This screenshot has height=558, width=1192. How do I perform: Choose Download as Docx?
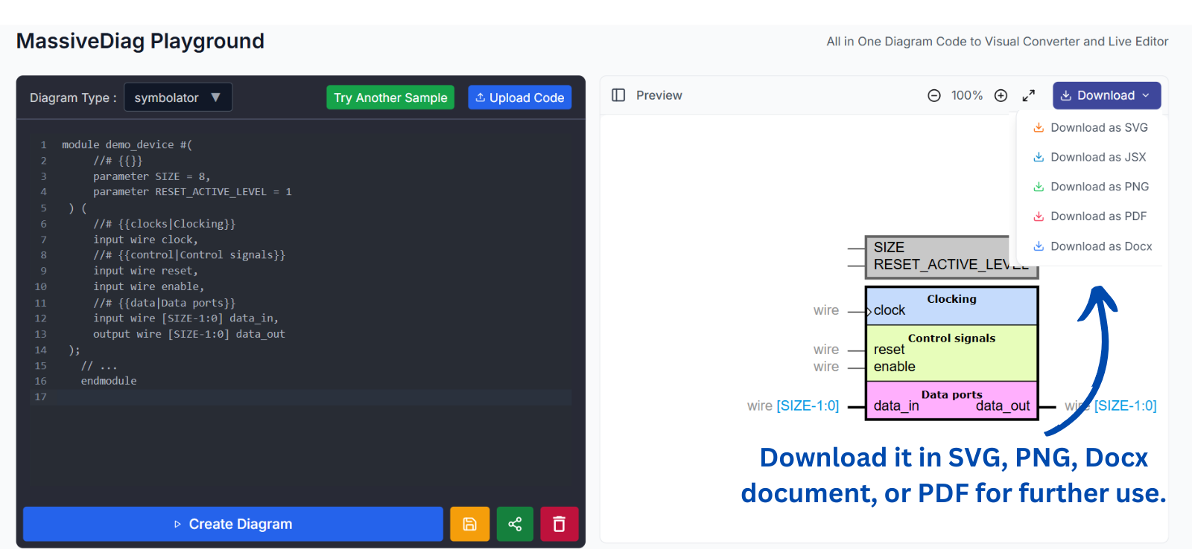pyautogui.click(x=1092, y=246)
